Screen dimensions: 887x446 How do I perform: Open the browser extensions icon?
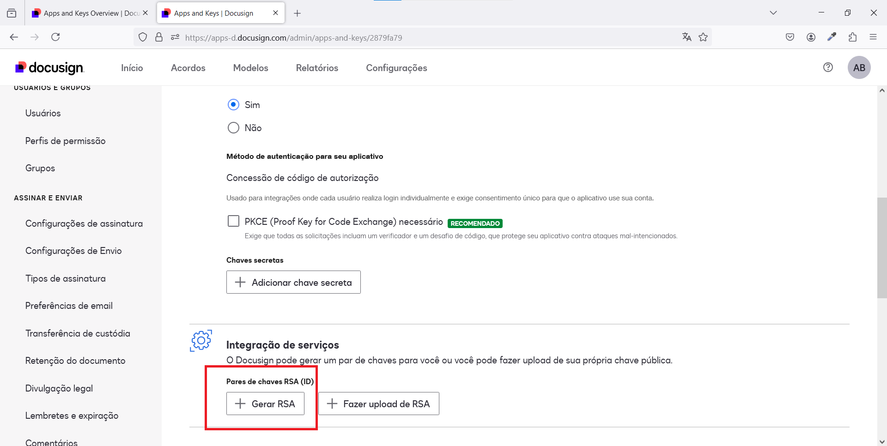pos(852,37)
